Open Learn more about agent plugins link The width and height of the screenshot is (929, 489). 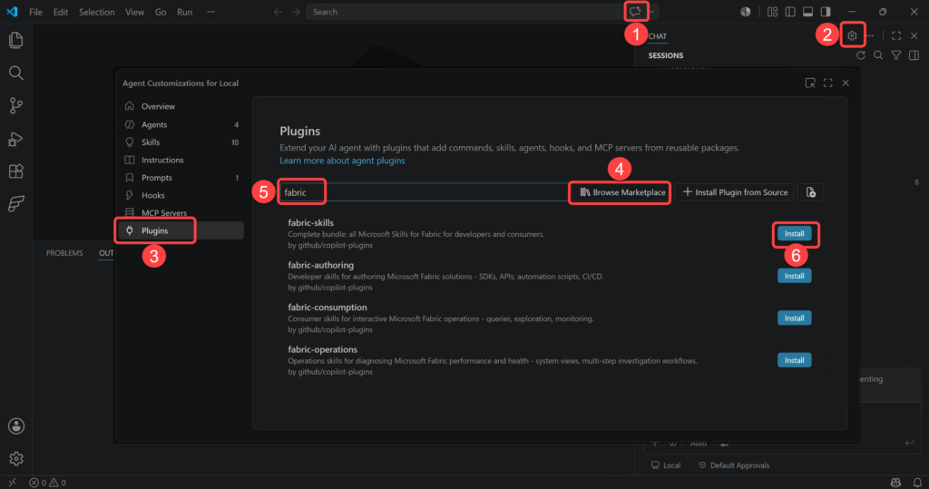[342, 161]
